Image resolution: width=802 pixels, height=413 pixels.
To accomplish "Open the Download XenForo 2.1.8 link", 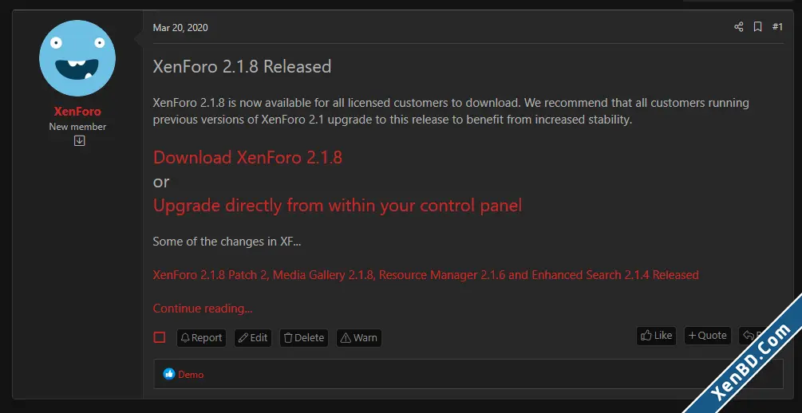I will [x=247, y=157].
